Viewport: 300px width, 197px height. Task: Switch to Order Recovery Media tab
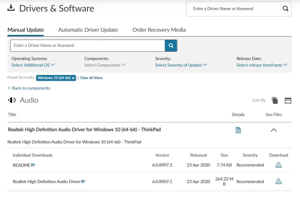click(x=159, y=30)
